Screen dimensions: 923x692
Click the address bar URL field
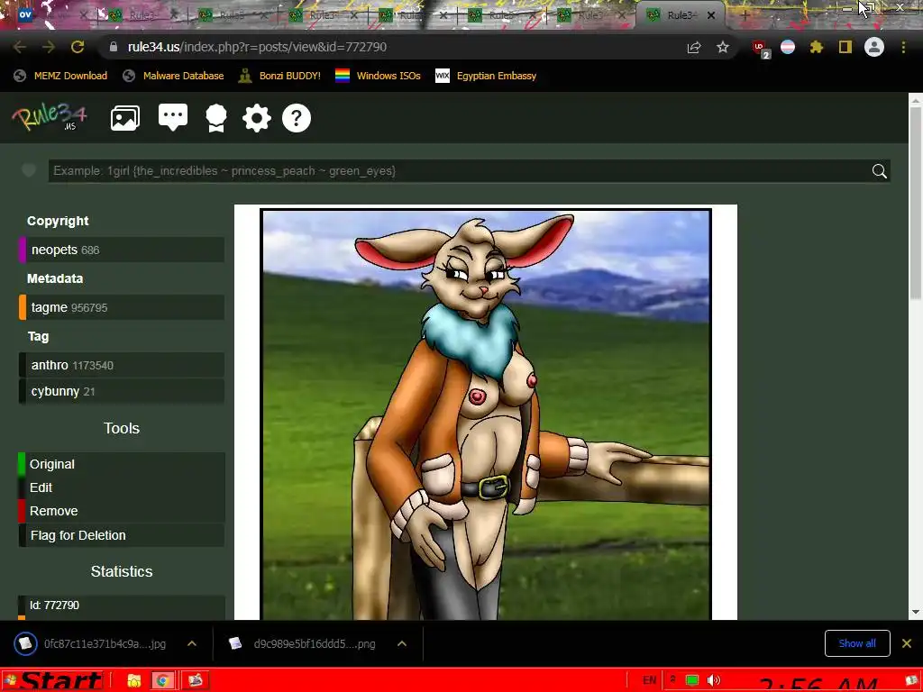tap(395, 47)
